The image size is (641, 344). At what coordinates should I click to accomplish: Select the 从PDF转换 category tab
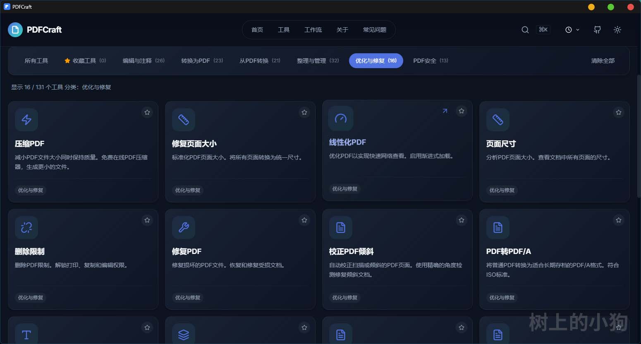click(260, 61)
